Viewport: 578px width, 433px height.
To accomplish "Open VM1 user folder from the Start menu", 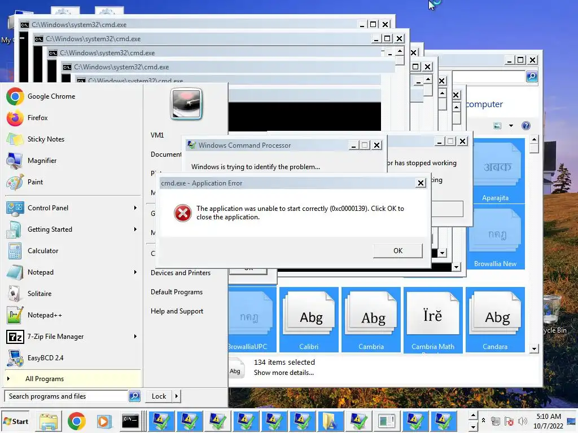I will (x=157, y=135).
